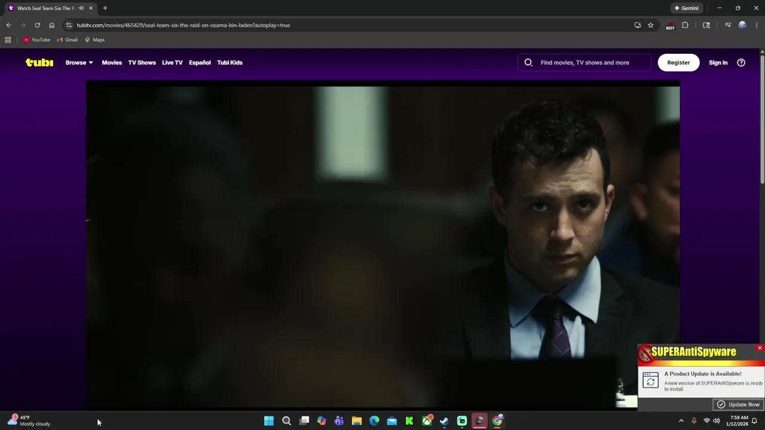Open the volume speaker tray icon

pos(717,421)
